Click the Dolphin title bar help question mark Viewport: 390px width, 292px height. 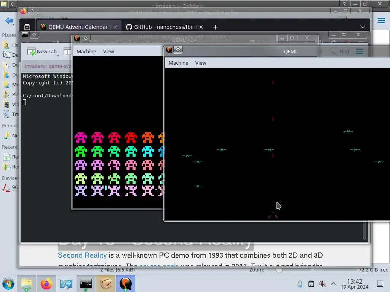pos(344,4)
